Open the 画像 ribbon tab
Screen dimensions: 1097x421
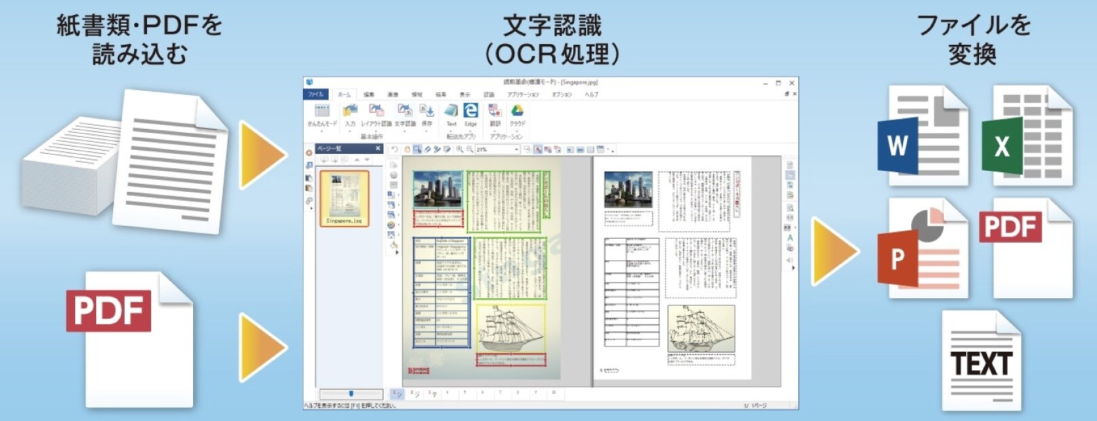(393, 94)
